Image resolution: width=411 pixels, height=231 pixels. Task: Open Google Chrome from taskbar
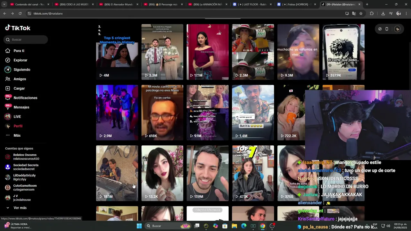click(x=263, y=226)
